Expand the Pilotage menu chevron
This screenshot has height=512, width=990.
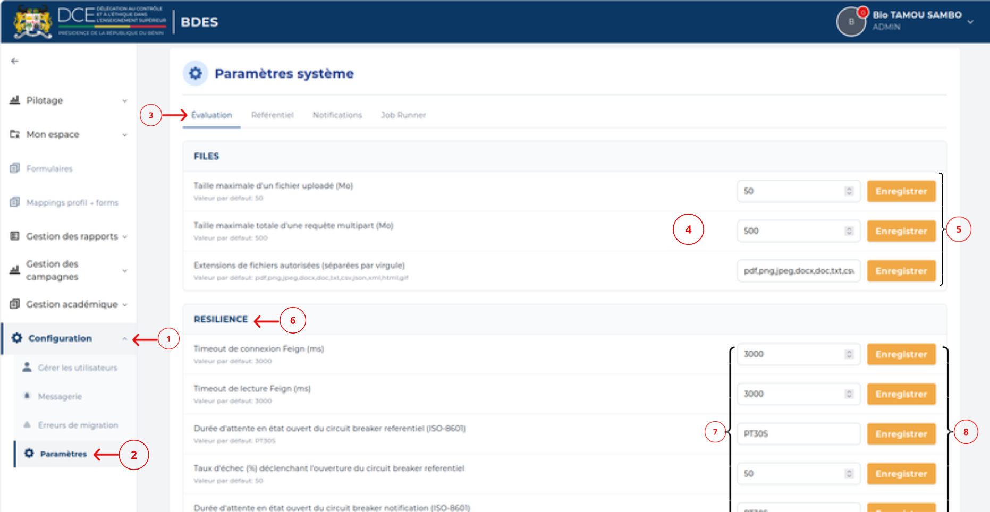point(125,101)
